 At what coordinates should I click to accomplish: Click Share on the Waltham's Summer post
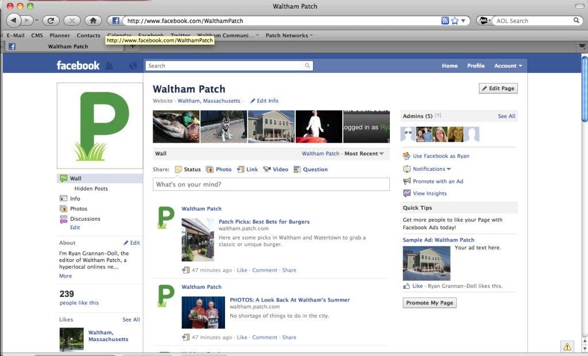pyautogui.click(x=289, y=337)
